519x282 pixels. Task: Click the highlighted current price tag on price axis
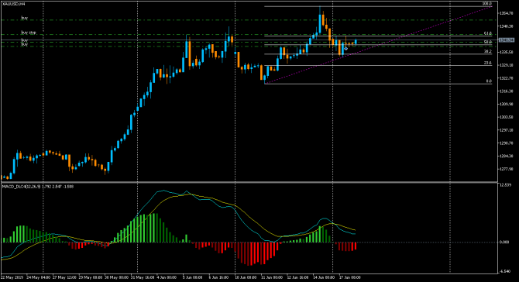[x=507, y=40]
